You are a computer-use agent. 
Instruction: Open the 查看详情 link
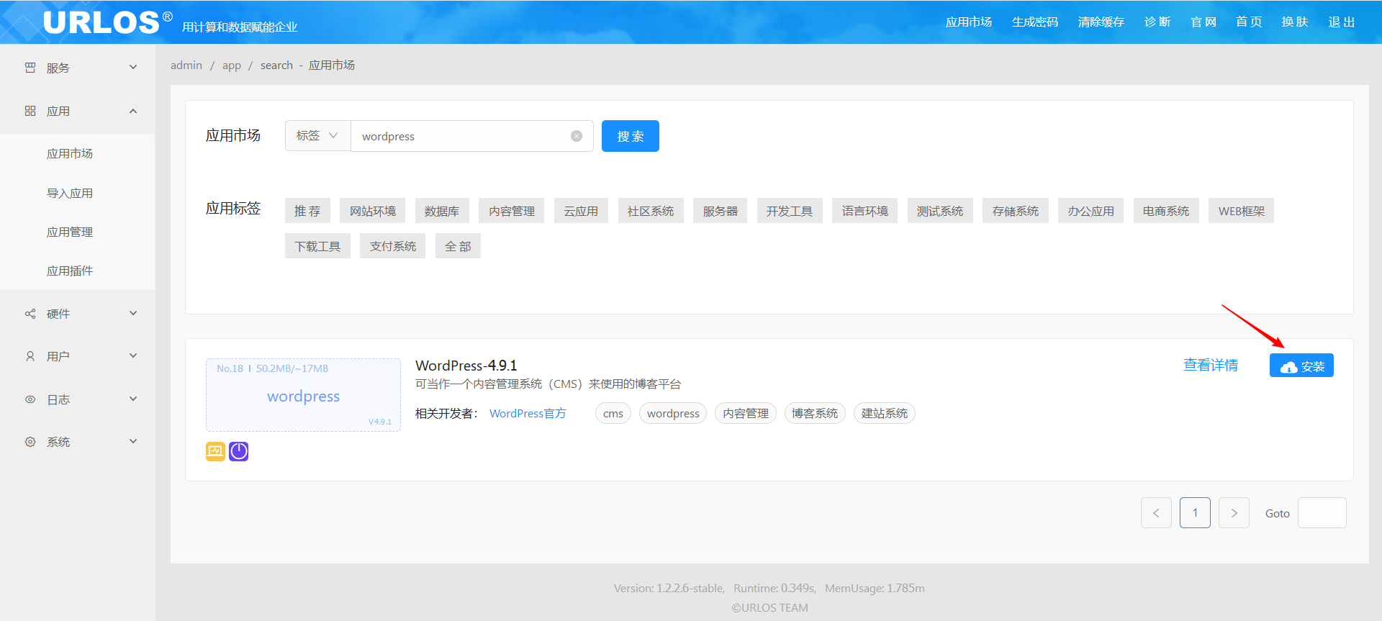point(1211,366)
